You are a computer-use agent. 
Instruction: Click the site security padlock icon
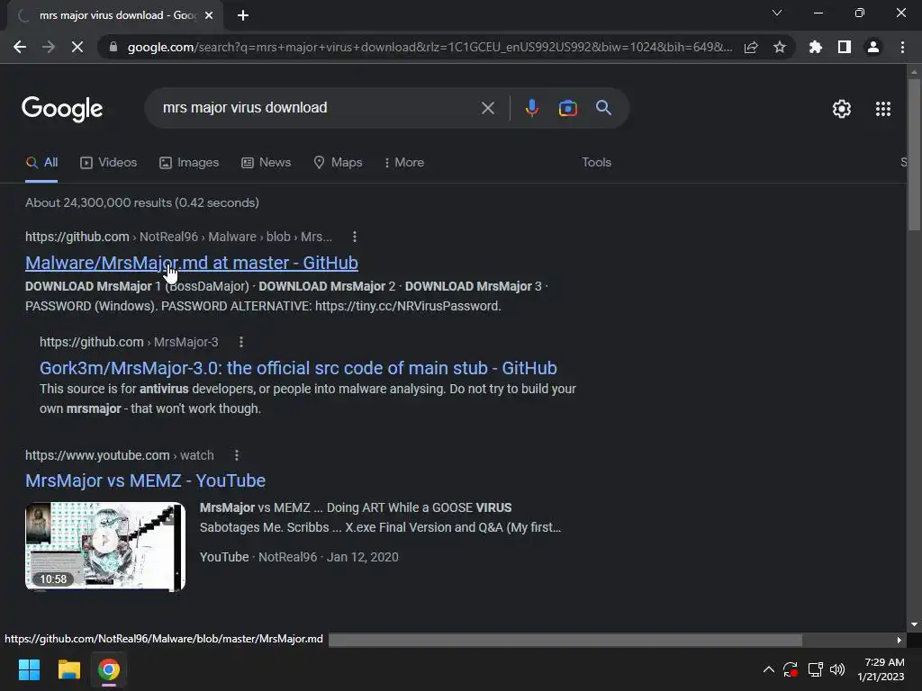pos(113,47)
